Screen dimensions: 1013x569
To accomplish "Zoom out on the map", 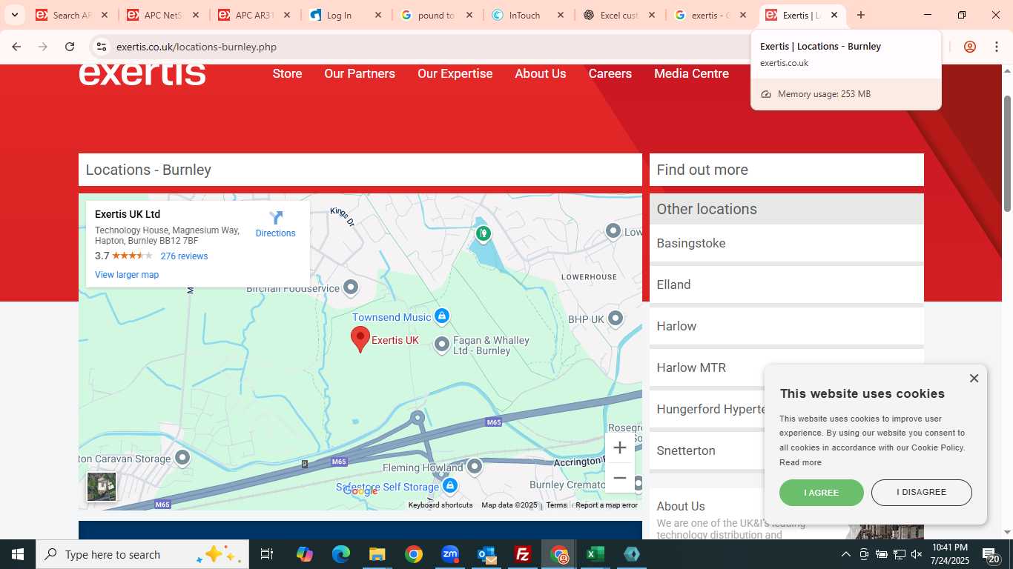I will pyautogui.click(x=620, y=478).
